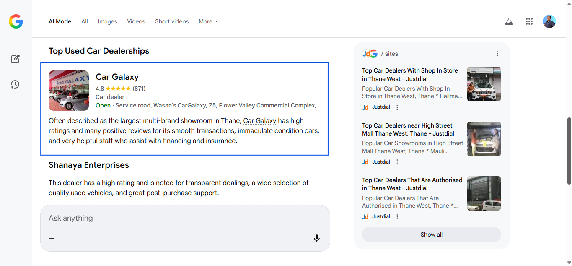The width and height of the screenshot is (572, 266).
Task: Open the three-dot menu for the High Street Mall result
Action: point(397,162)
